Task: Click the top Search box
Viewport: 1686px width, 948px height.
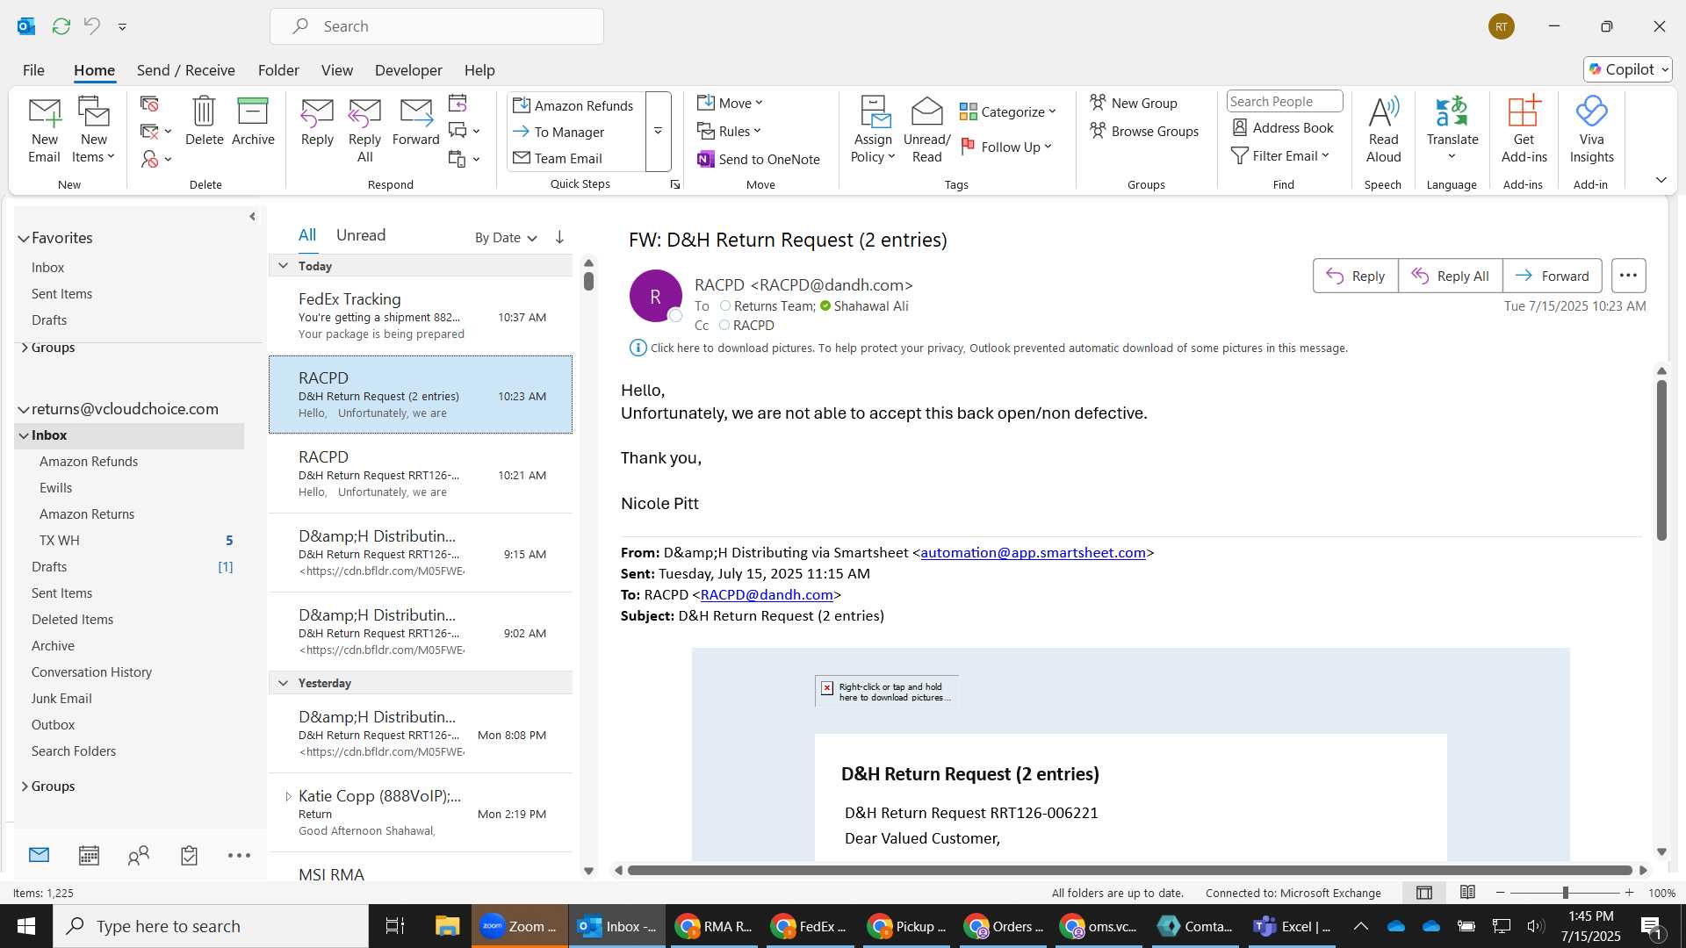Action: [x=436, y=26]
